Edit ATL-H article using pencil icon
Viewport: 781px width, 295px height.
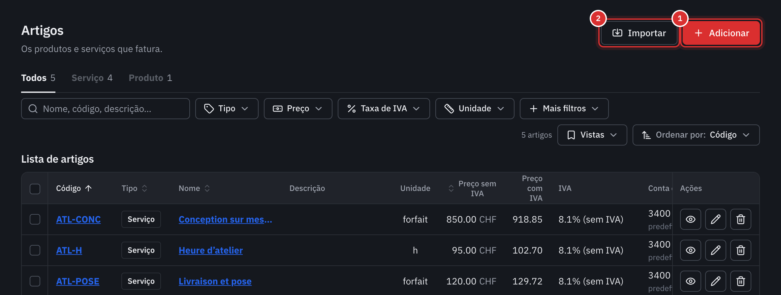click(715, 250)
